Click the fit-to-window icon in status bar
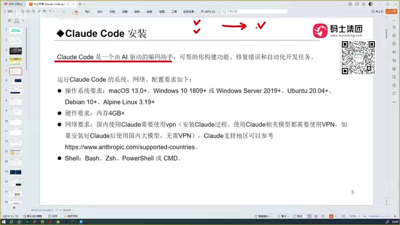 344,216
